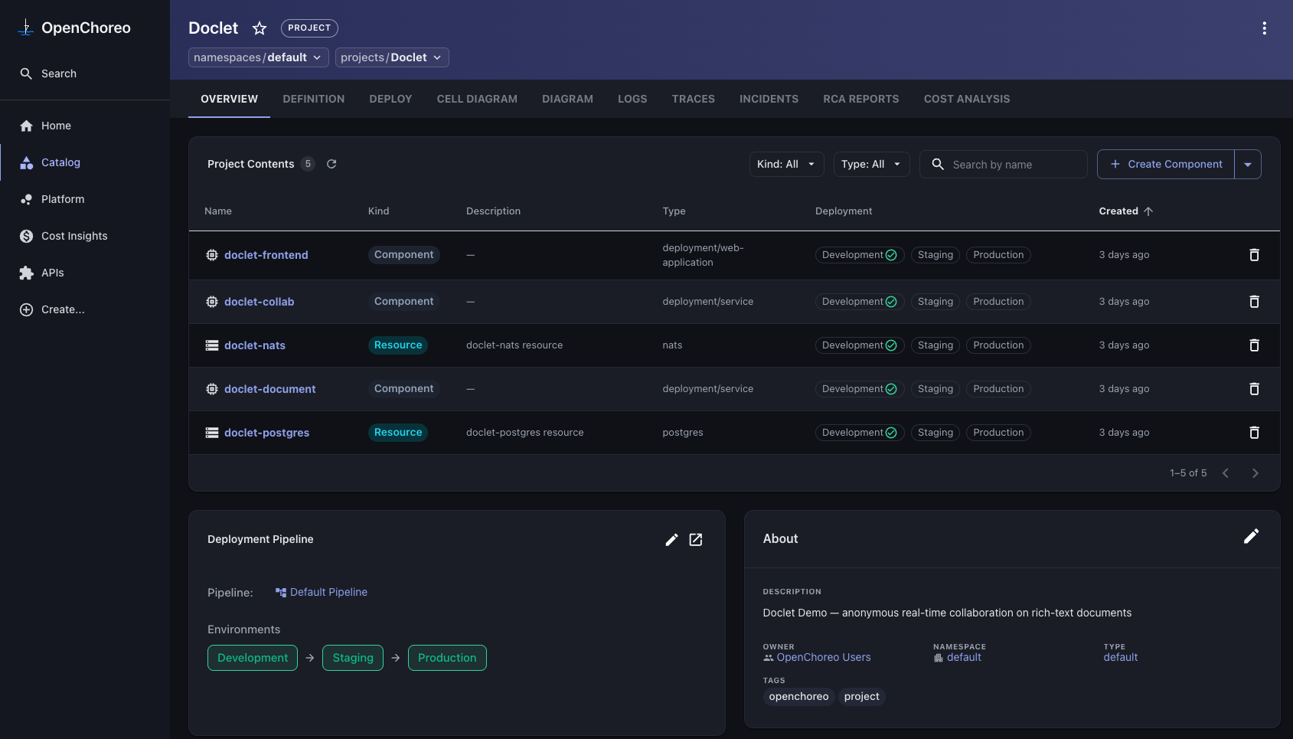Click the resource icon beside doclet-postgres
The image size is (1293, 739).
(212, 433)
